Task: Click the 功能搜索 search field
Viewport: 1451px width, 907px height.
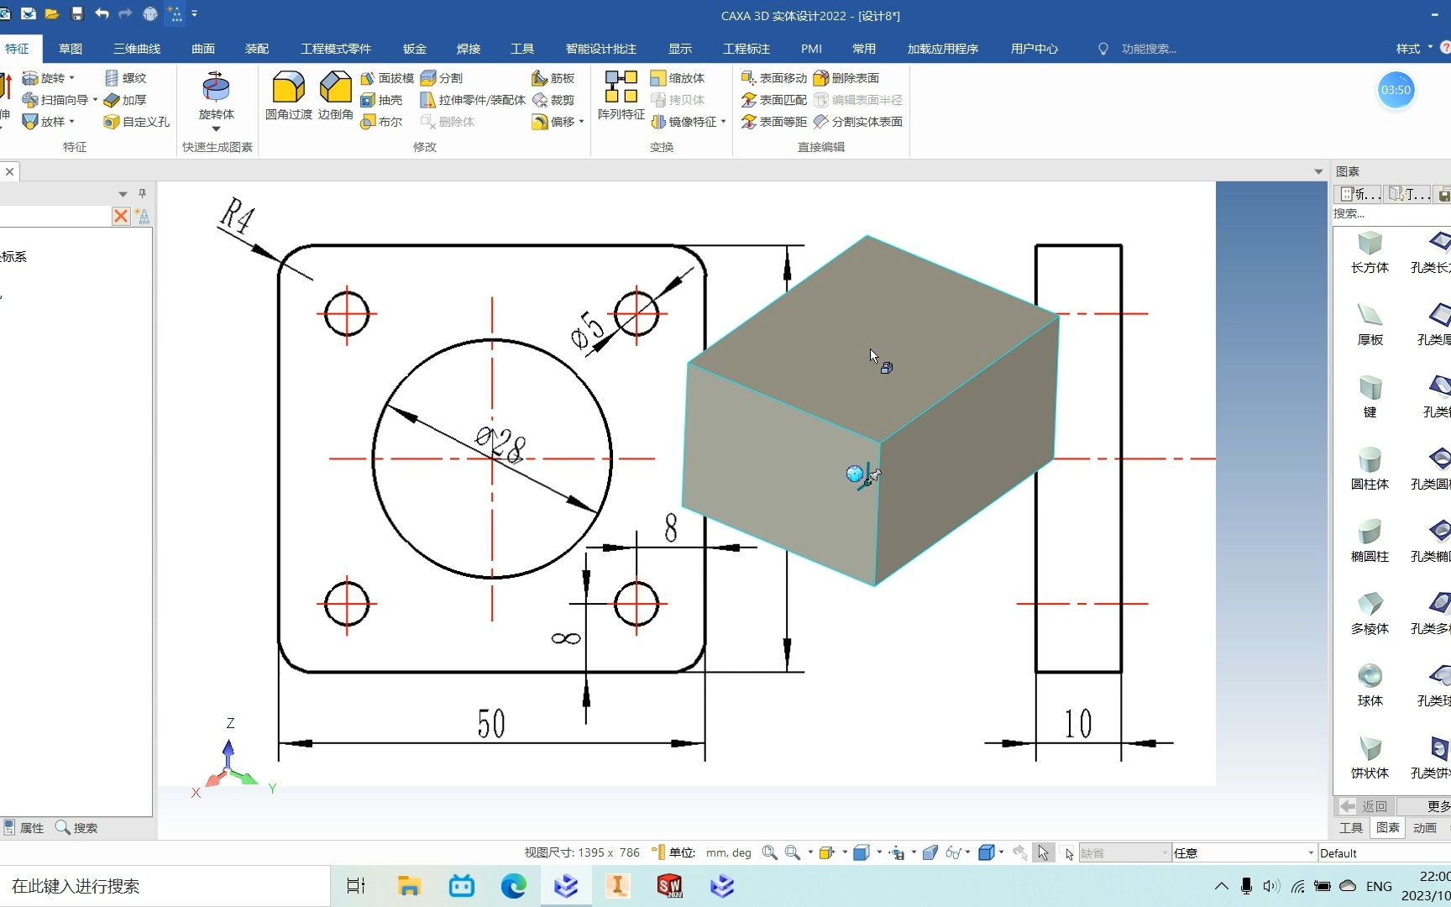Action: click(1148, 49)
